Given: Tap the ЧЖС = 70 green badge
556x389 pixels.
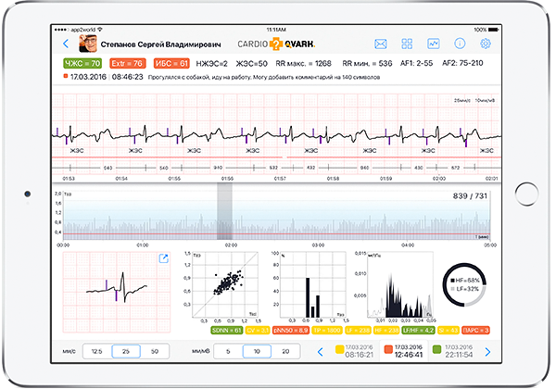Looking at the screenshot, I should pyautogui.click(x=82, y=63).
